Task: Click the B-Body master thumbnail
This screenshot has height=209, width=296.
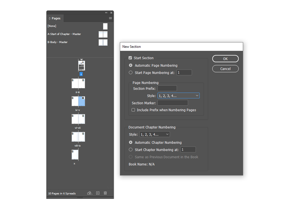Action: (x=103, y=42)
